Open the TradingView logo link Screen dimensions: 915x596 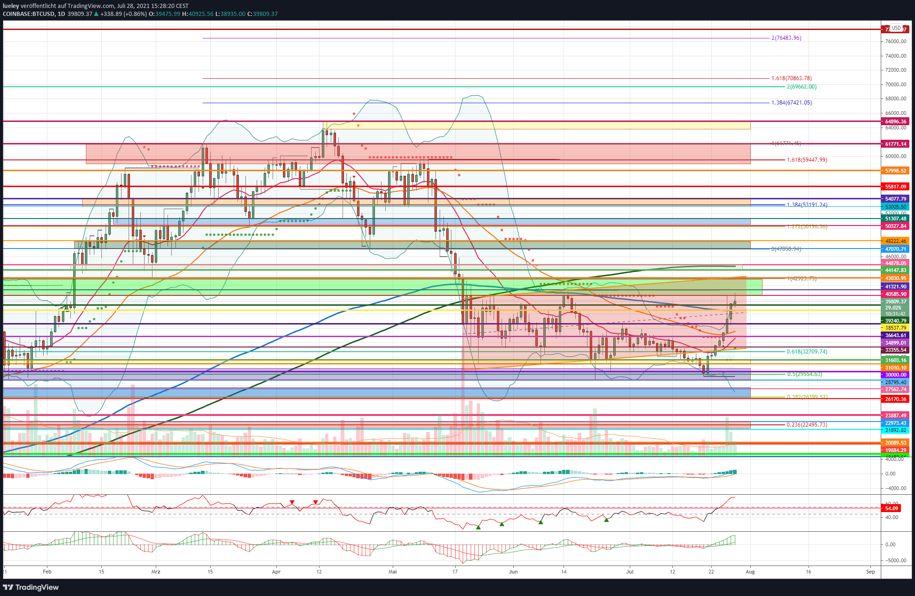pos(31,587)
